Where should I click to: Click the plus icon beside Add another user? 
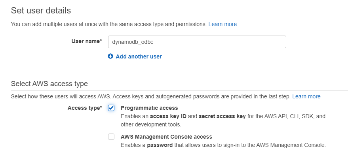[110, 56]
